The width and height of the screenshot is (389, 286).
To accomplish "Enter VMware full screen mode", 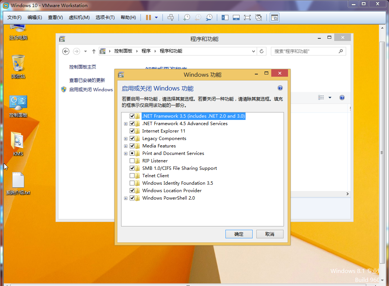I will [x=247, y=18].
